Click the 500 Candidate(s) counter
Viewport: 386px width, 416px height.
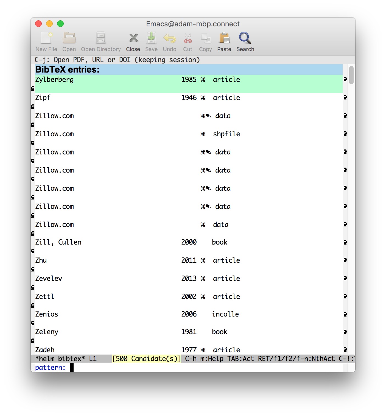coord(146,359)
